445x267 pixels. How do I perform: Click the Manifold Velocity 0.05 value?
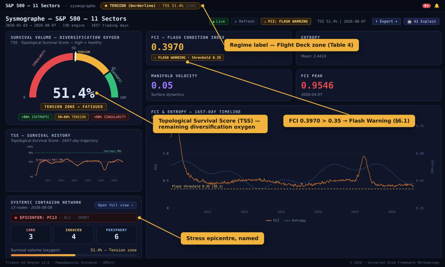[x=162, y=86]
